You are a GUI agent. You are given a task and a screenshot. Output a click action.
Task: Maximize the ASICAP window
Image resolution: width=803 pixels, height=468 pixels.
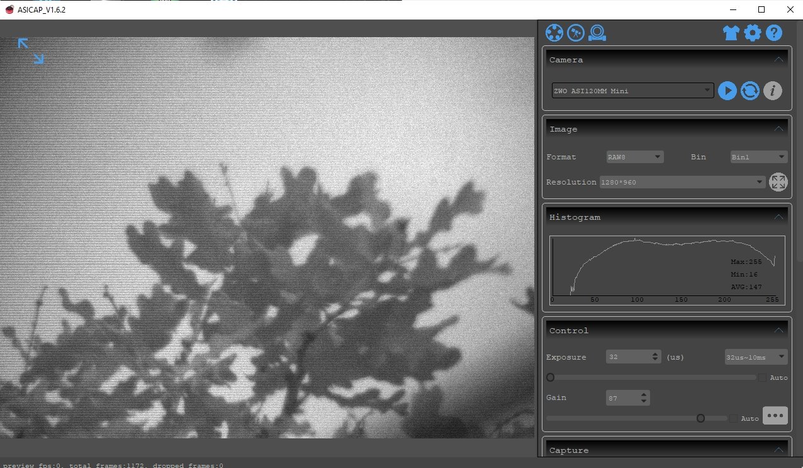coord(761,9)
